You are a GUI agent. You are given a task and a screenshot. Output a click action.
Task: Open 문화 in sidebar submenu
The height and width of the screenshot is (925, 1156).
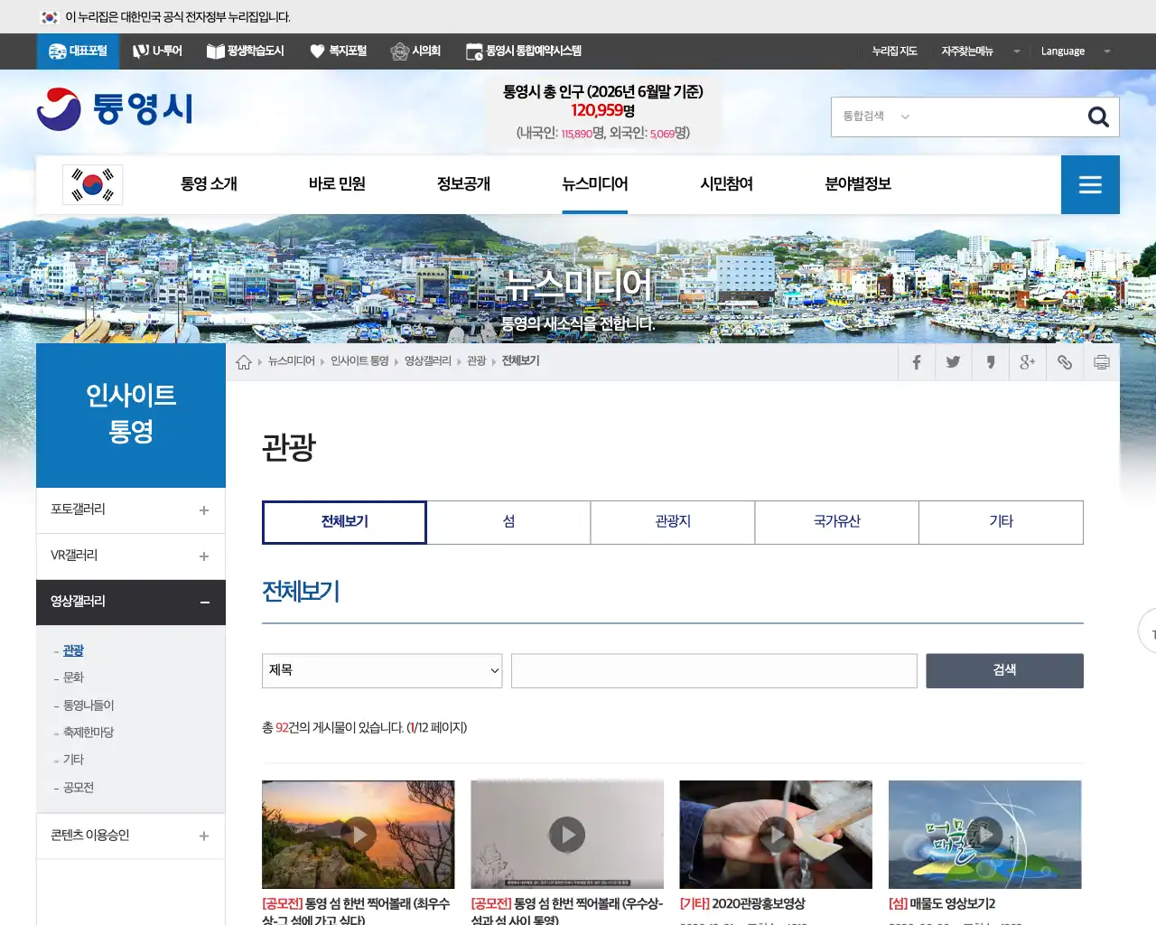tap(73, 677)
